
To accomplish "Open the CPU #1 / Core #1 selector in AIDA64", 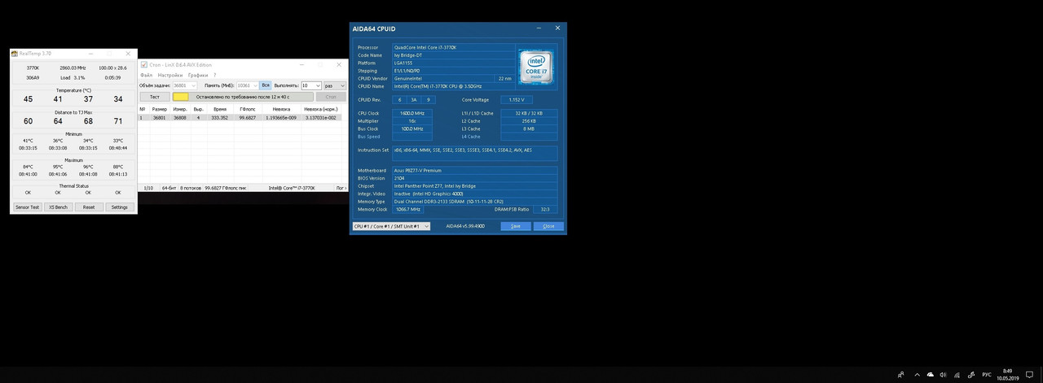I will [391, 226].
